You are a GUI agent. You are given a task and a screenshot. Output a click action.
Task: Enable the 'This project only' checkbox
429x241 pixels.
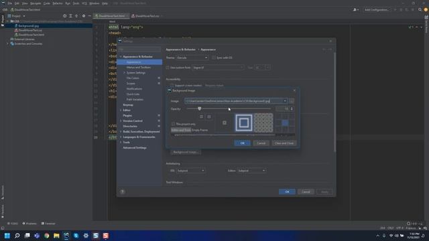pos(173,124)
